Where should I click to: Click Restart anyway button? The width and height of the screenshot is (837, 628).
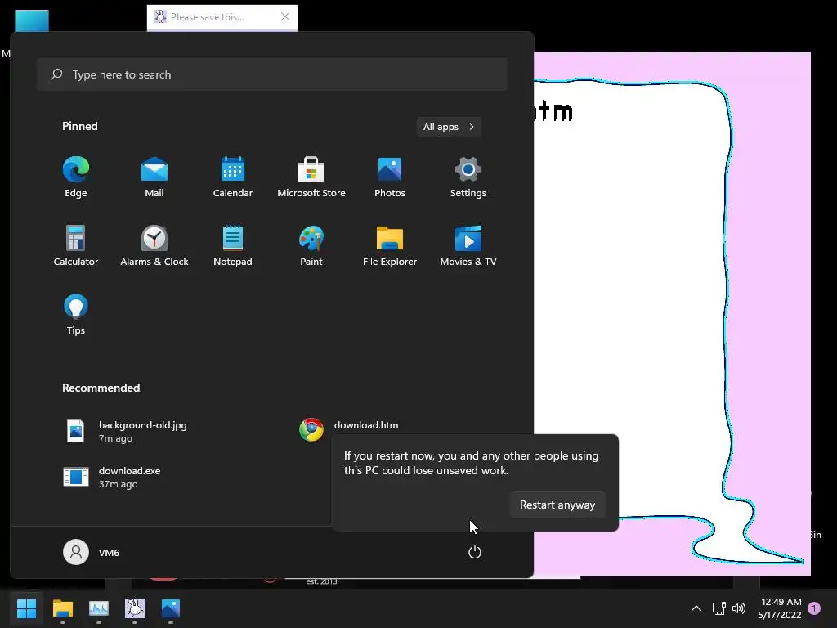pyautogui.click(x=557, y=505)
